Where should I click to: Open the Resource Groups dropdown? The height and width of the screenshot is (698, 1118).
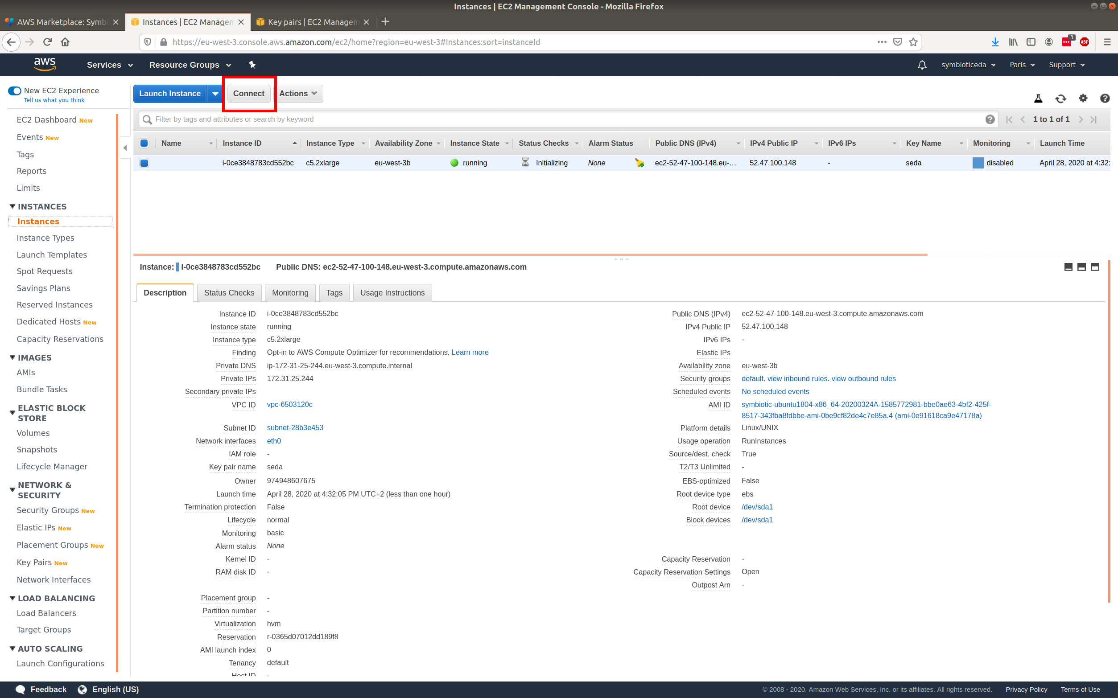[190, 65]
